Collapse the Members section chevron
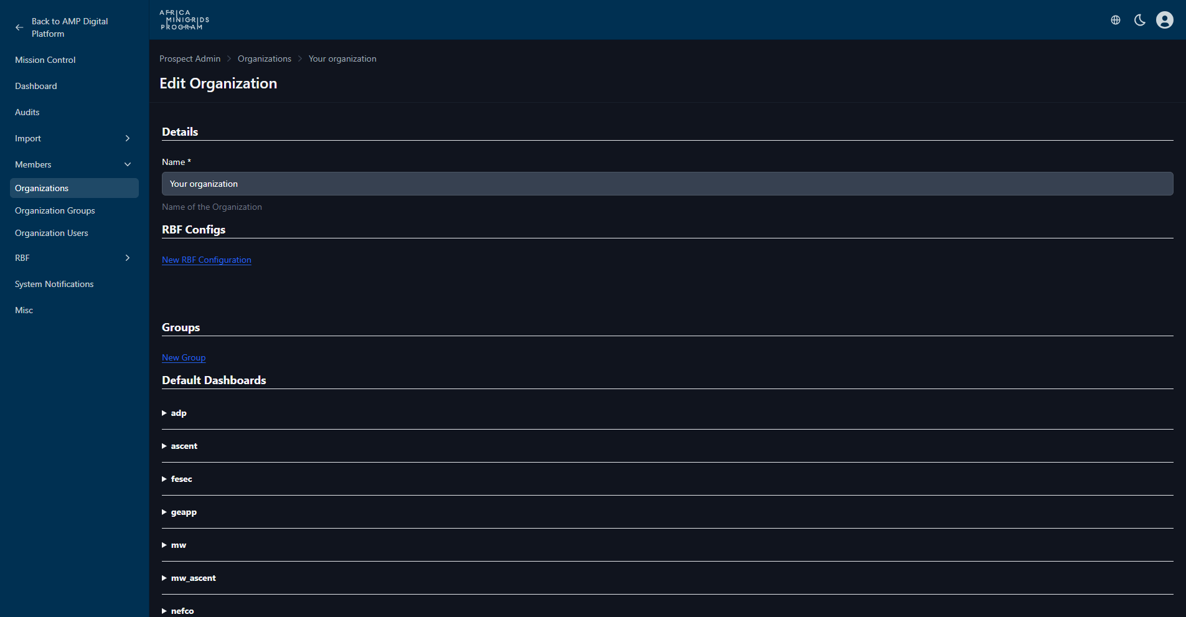 click(128, 164)
